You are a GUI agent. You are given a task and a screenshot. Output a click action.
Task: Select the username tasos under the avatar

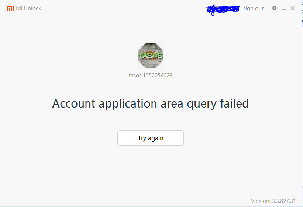coord(135,76)
